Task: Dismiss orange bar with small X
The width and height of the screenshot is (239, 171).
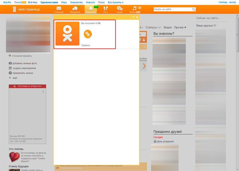Action: click(145, 47)
